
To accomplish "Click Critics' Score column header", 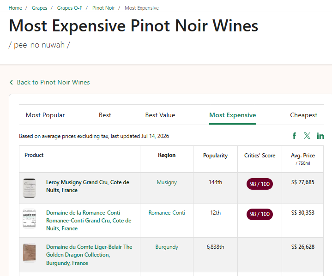I will point(260,156).
